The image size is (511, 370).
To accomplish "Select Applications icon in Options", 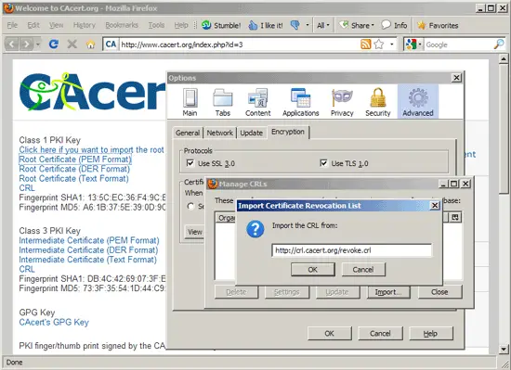I will click(x=300, y=98).
